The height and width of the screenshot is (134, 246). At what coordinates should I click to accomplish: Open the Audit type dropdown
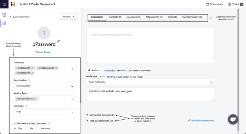(x=150, y=82)
